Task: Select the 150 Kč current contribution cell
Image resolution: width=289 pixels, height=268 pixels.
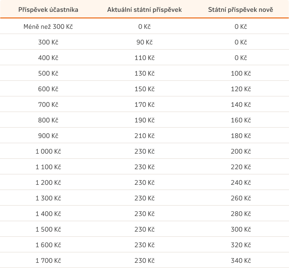Action: pos(144,89)
